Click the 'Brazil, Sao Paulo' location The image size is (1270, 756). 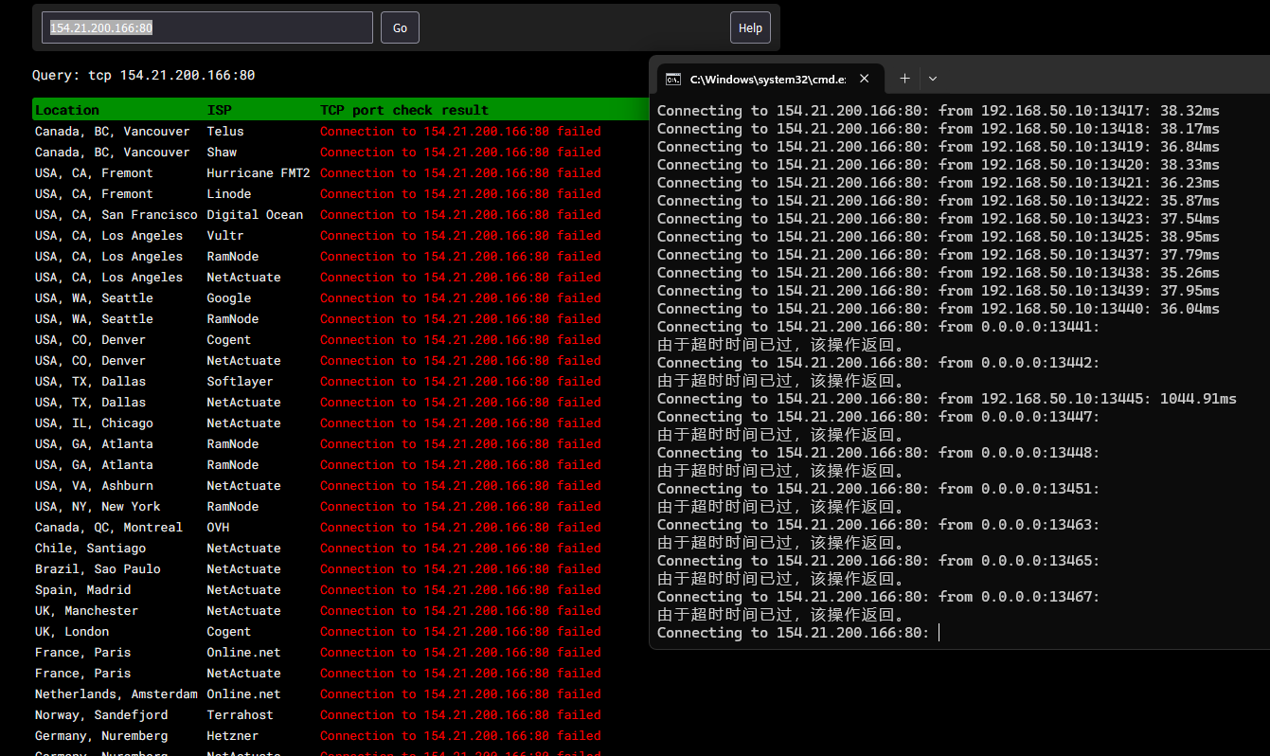tap(98, 569)
